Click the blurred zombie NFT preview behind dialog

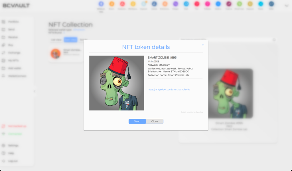(230, 93)
